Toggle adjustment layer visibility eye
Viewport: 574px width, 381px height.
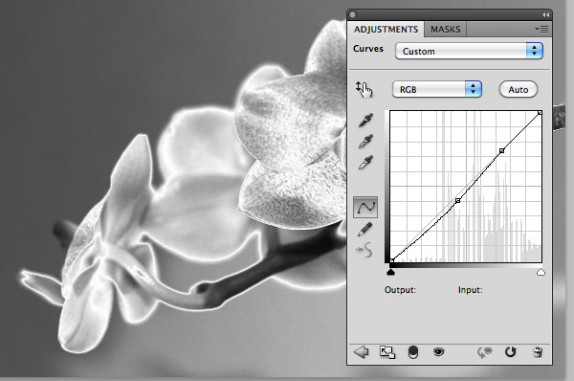438,352
